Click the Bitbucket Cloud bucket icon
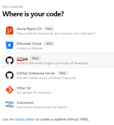This screenshot has width=114, height=125. (10, 45)
